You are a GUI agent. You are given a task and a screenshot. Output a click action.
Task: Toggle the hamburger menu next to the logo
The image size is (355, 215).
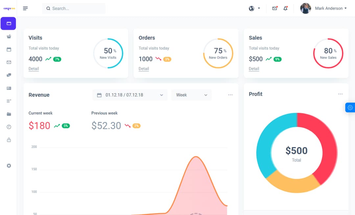point(25,8)
